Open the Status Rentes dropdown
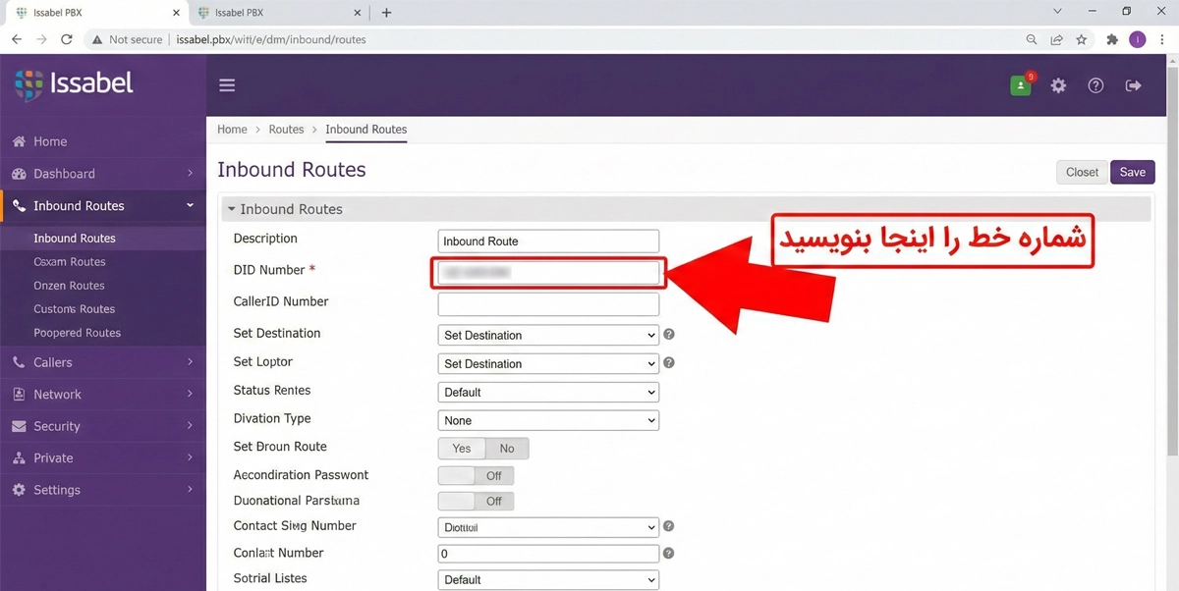Screen dimensions: 1179x591 (548, 392)
